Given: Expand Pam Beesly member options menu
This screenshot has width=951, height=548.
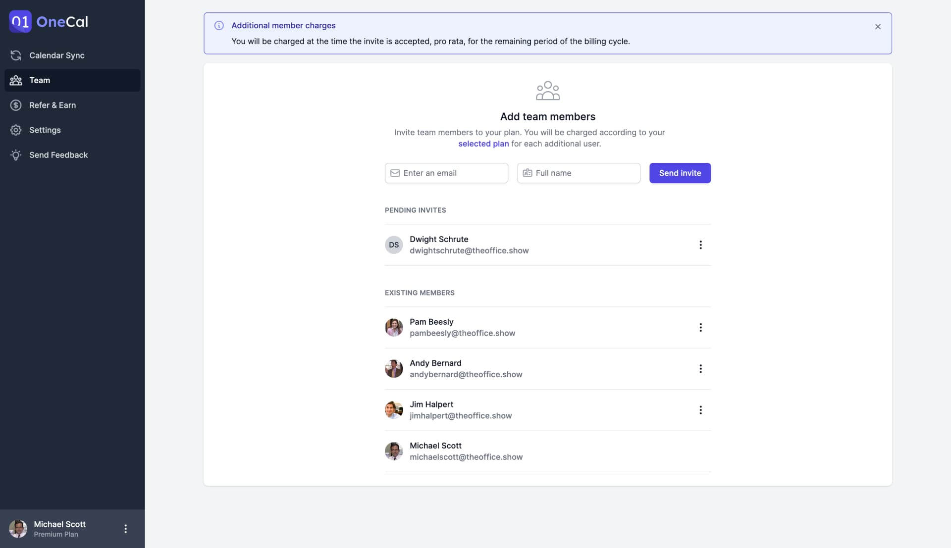Looking at the screenshot, I should (x=700, y=327).
